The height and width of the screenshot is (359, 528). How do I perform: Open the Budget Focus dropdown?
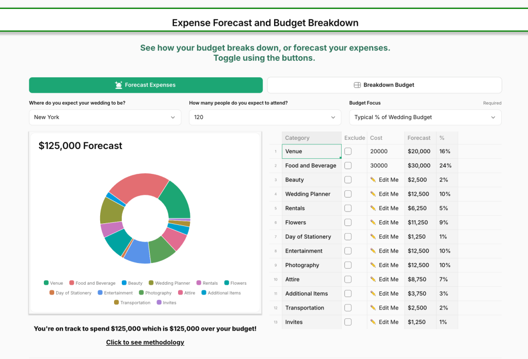(425, 117)
